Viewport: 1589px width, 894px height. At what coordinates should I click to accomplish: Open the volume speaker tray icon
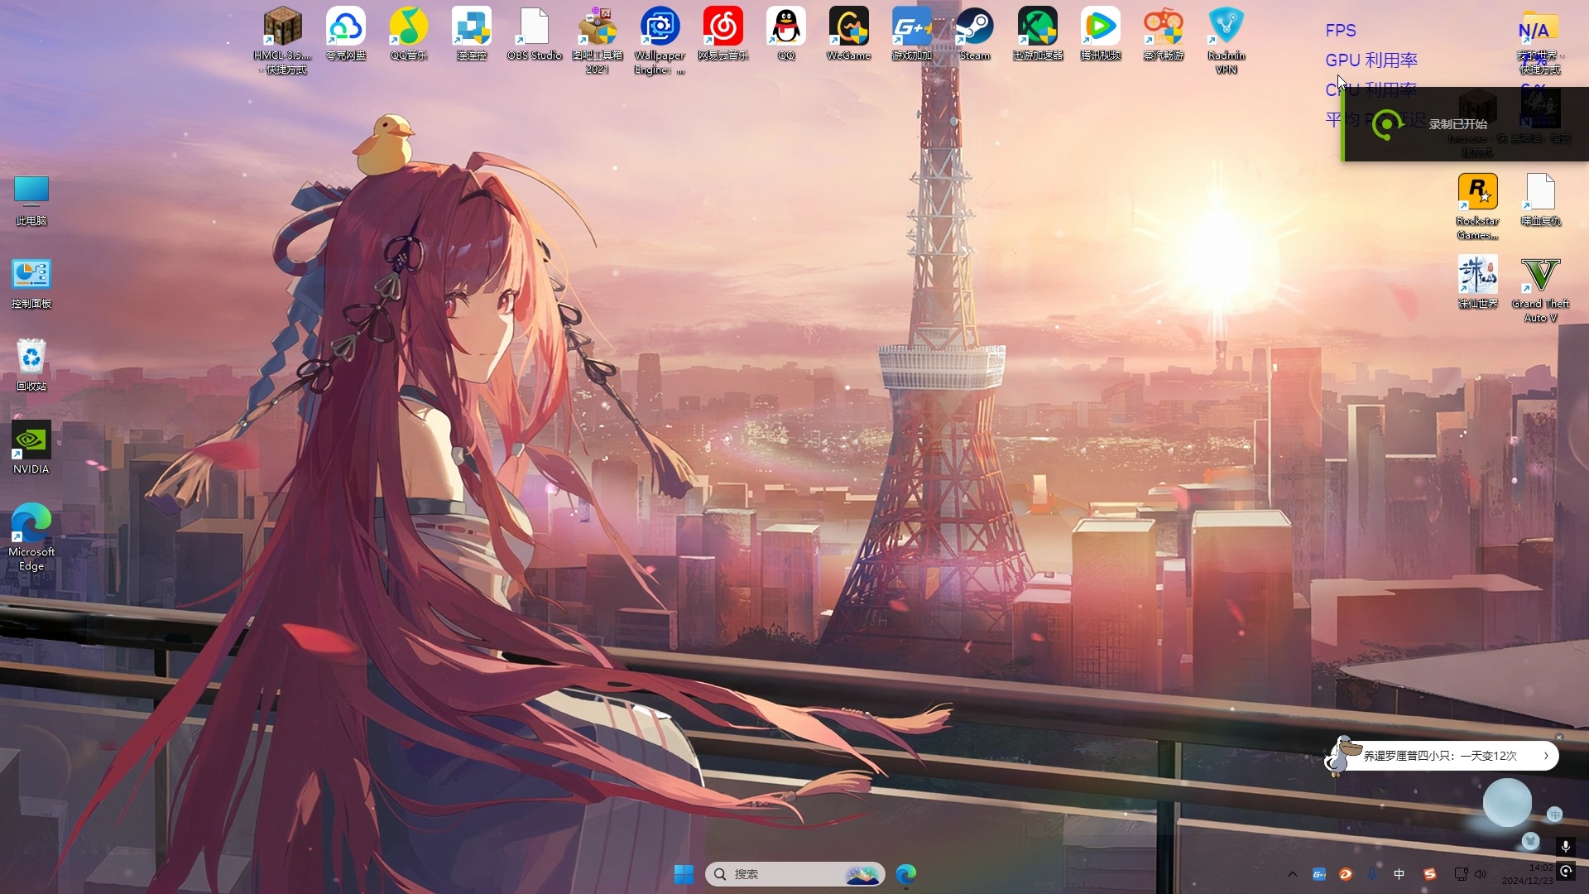[1480, 874]
